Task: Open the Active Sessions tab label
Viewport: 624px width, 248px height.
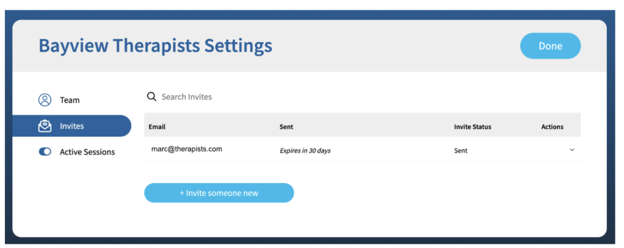Action: pyautogui.click(x=88, y=152)
